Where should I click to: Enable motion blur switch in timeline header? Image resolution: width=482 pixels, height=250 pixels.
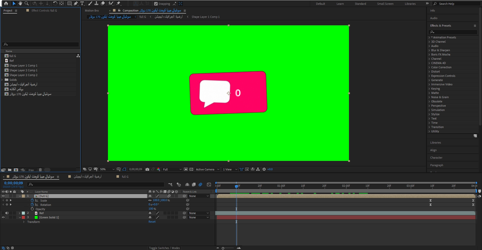(200, 184)
